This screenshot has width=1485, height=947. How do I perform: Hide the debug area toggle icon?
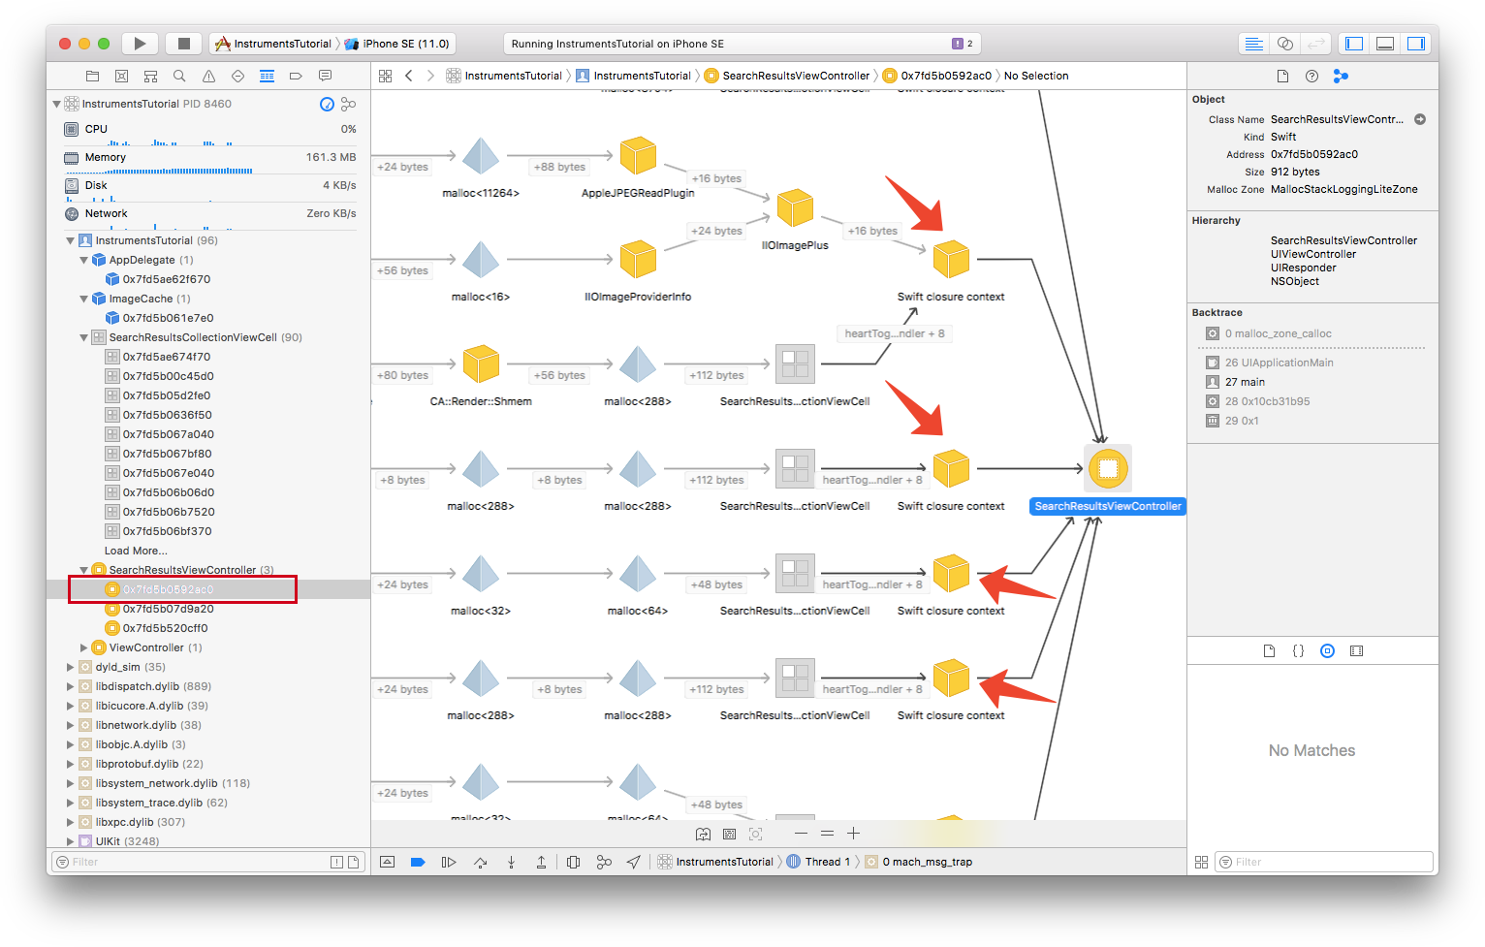[x=388, y=862]
